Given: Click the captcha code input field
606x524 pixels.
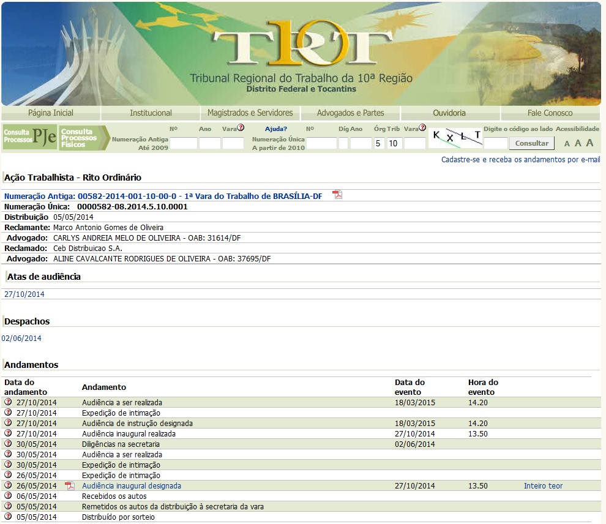Looking at the screenshot, I should (496, 143).
